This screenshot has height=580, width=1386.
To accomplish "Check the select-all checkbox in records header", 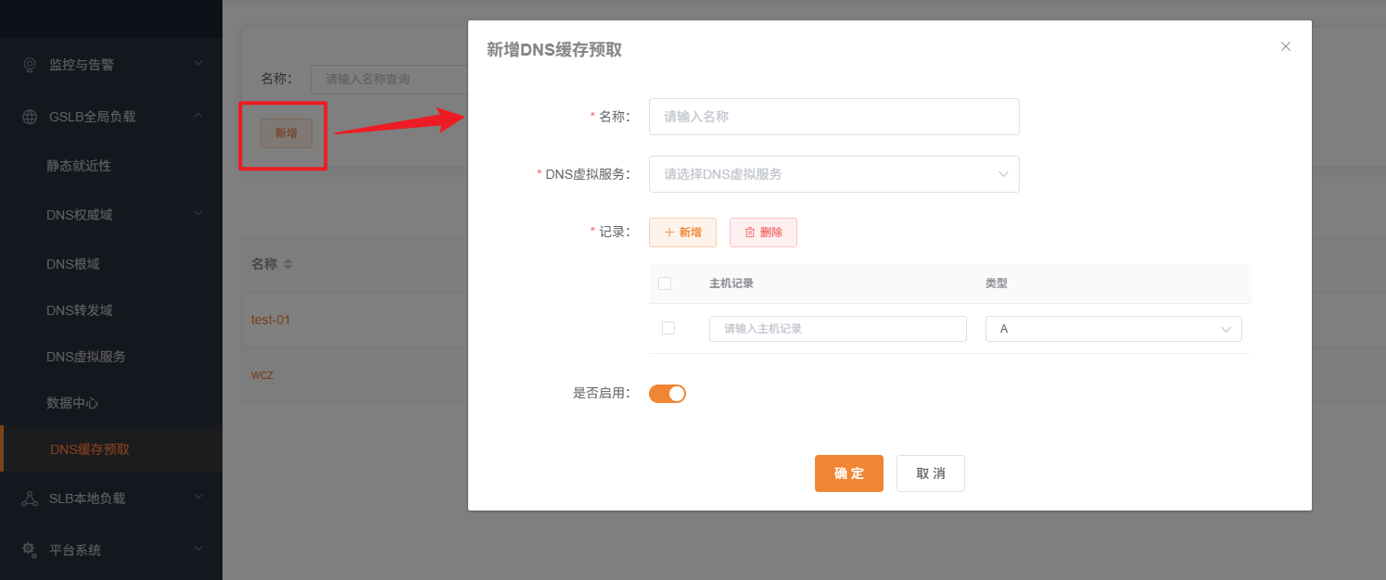I will 665,284.
